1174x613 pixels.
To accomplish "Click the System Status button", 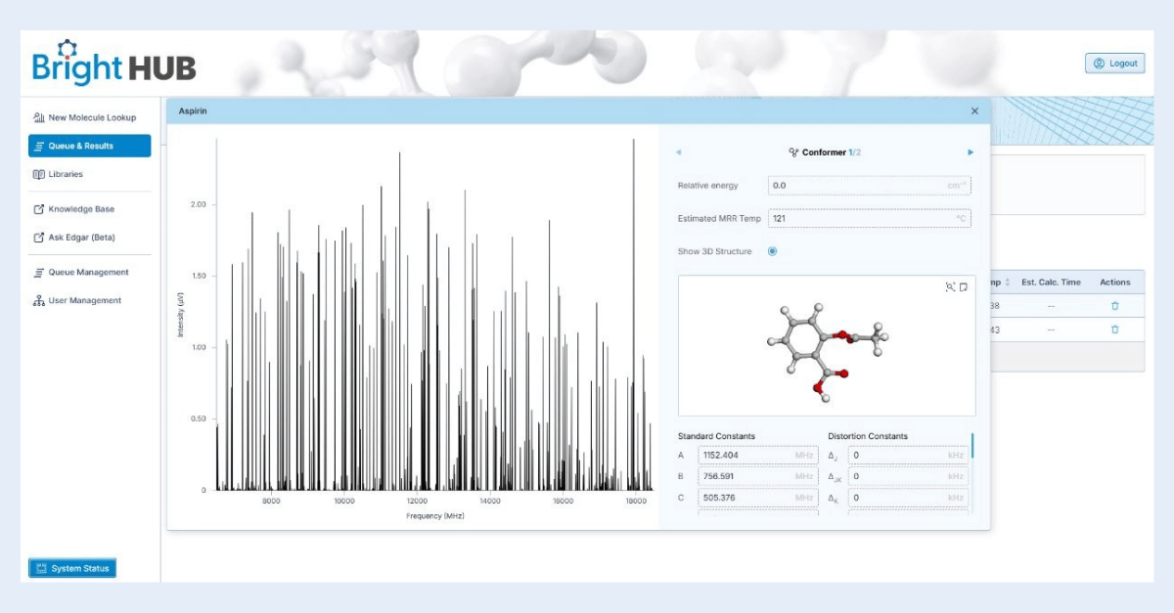I will click(x=72, y=568).
